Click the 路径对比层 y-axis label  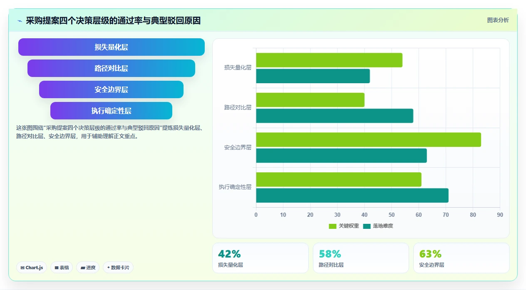coord(238,107)
